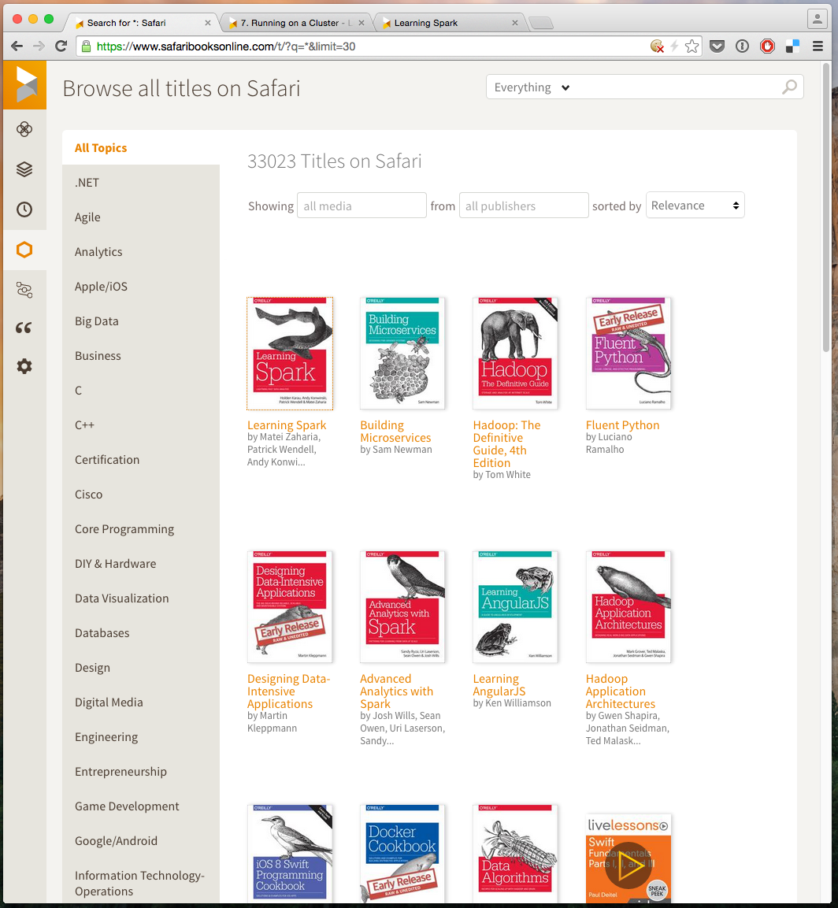Open the Learning Spark title link
Image resolution: width=838 pixels, height=908 pixels.
287,425
